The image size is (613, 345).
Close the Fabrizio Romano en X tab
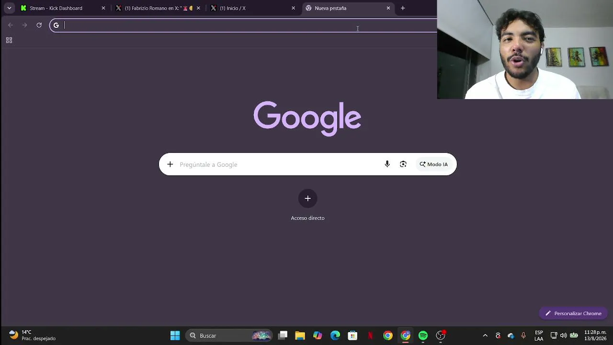pos(198,8)
